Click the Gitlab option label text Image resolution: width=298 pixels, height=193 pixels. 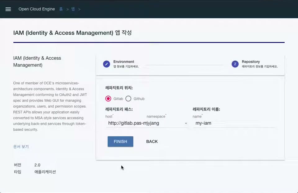click(118, 99)
